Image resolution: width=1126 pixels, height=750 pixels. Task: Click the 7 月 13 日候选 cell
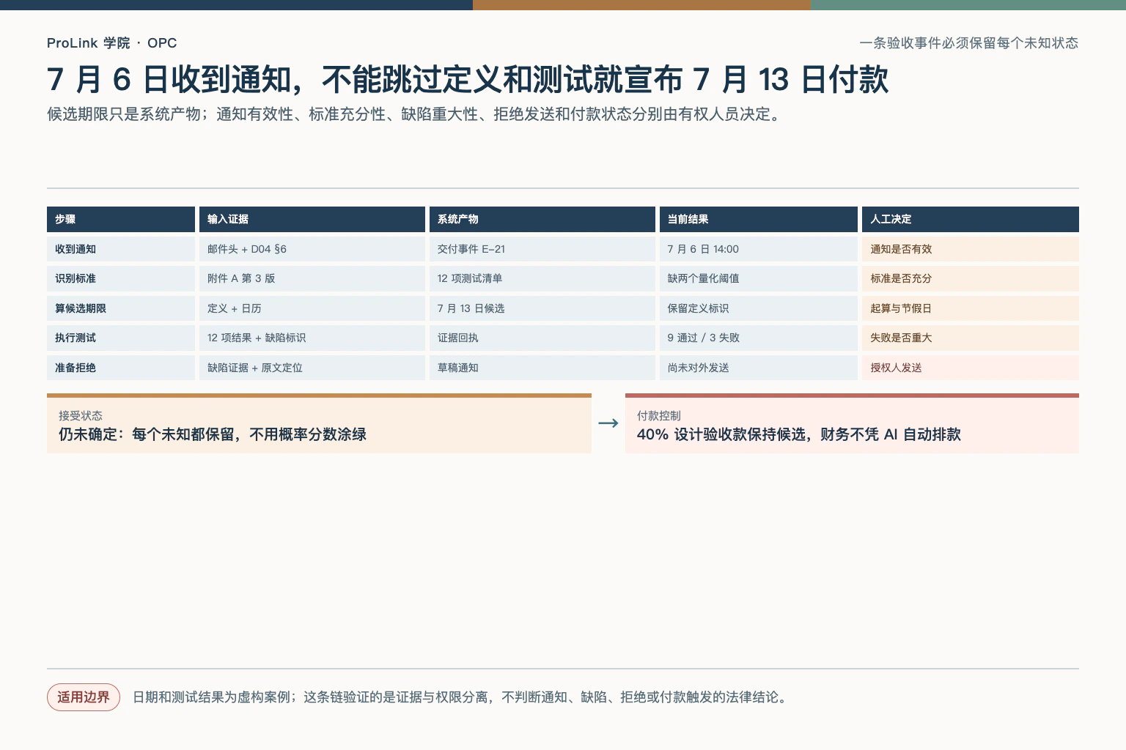coord(542,308)
